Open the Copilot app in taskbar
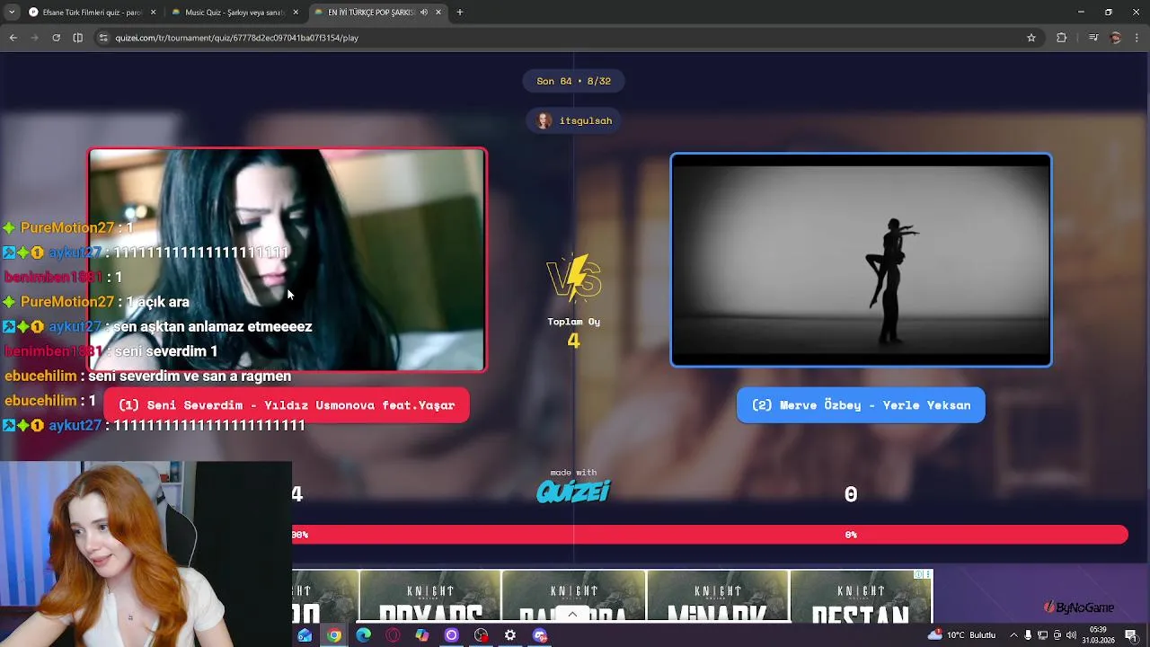Image resolution: width=1150 pixels, height=647 pixels. [422, 635]
